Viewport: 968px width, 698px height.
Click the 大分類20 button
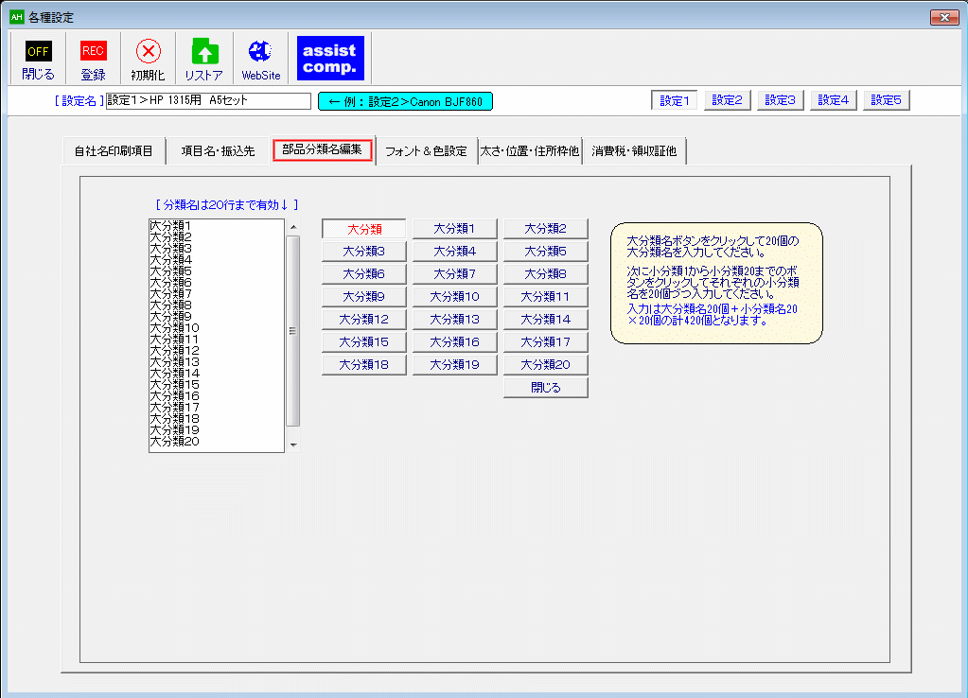[545, 364]
